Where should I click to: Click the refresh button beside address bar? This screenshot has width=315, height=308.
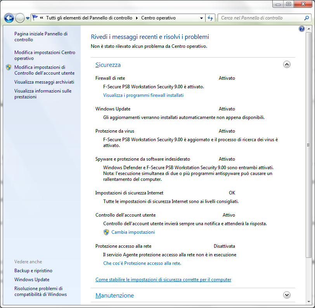(x=210, y=18)
